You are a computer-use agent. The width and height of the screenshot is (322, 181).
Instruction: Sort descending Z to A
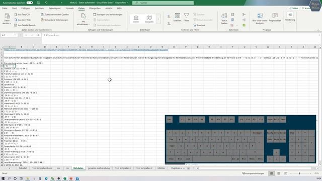coord(169,24)
